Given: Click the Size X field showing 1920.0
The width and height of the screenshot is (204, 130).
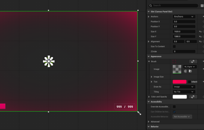Looking at the screenshot, I should click(184, 32).
